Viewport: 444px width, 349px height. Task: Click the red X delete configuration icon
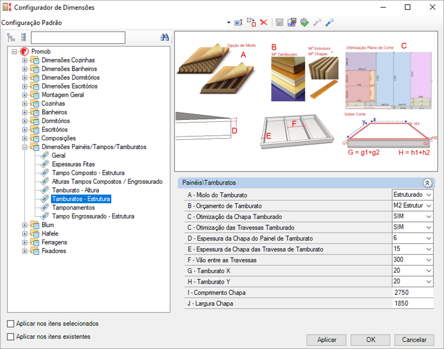click(x=264, y=23)
